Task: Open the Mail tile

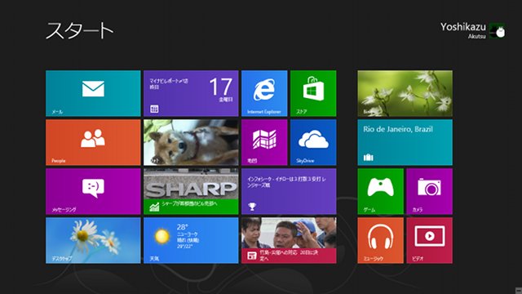Action: pos(93,93)
